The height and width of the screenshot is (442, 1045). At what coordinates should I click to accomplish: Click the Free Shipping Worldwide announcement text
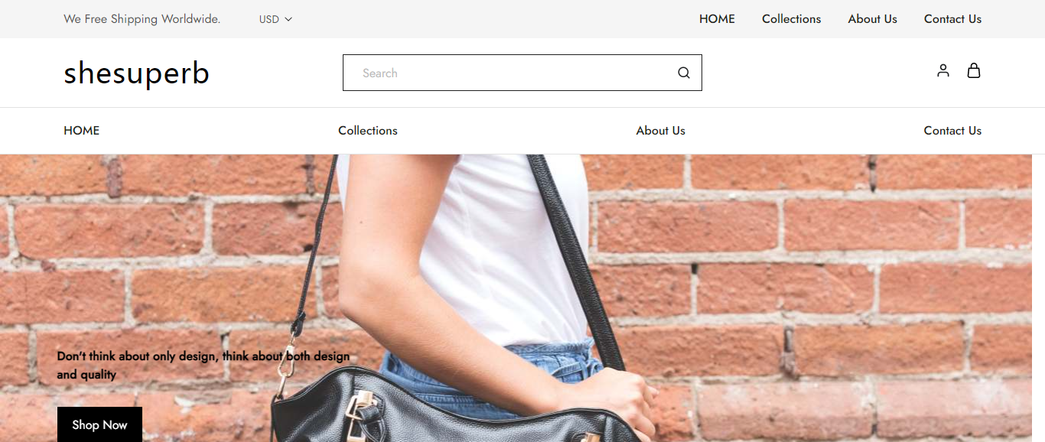tap(142, 19)
